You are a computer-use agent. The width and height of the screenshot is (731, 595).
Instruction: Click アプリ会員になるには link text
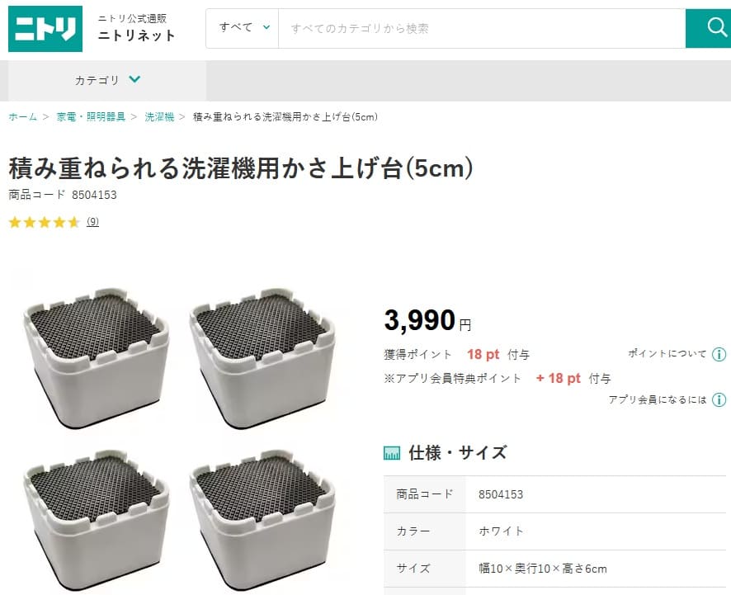(x=658, y=399)
